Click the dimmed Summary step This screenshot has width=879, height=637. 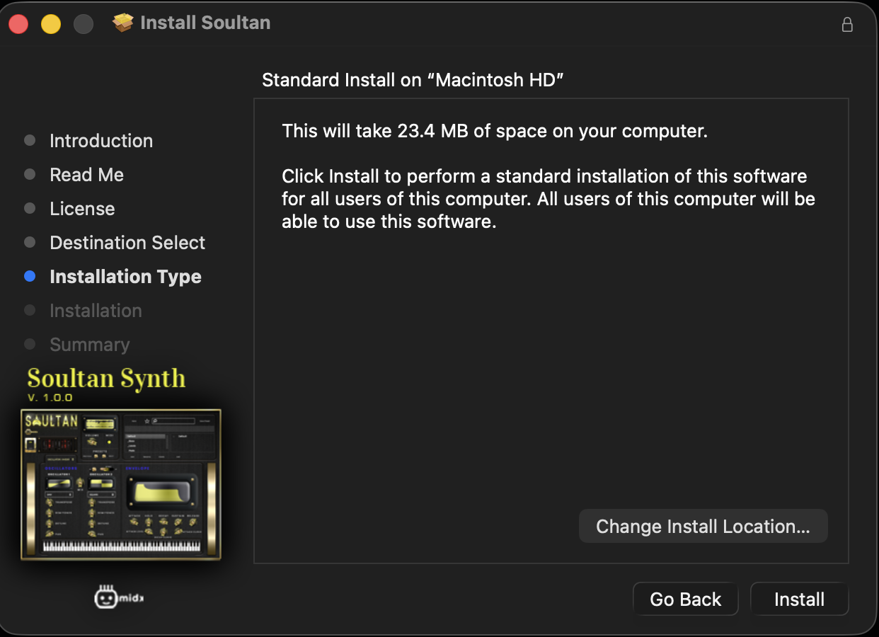[90, 345]
